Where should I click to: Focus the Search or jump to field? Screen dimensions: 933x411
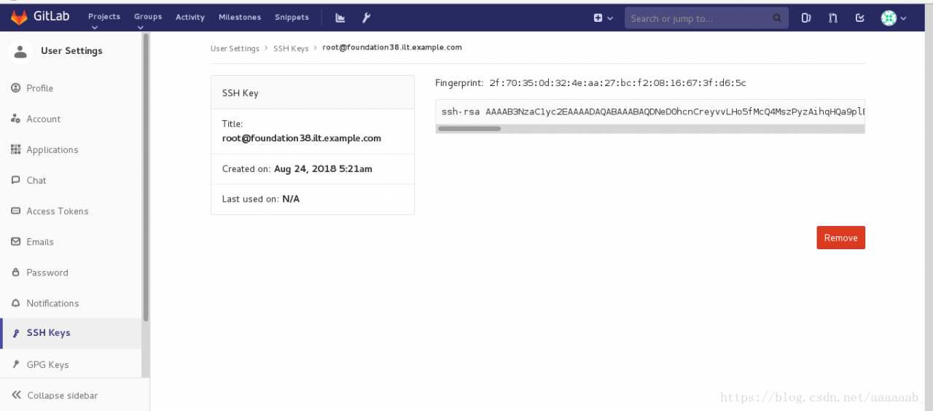[x=706, y=18]
